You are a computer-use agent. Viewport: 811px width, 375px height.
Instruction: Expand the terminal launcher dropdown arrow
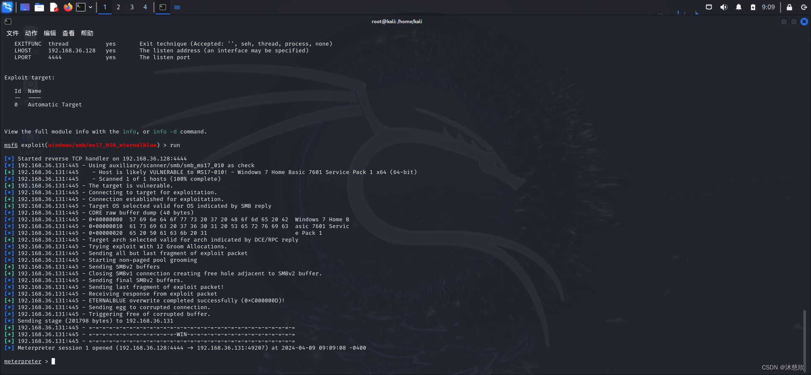click(x=90, y=7)
